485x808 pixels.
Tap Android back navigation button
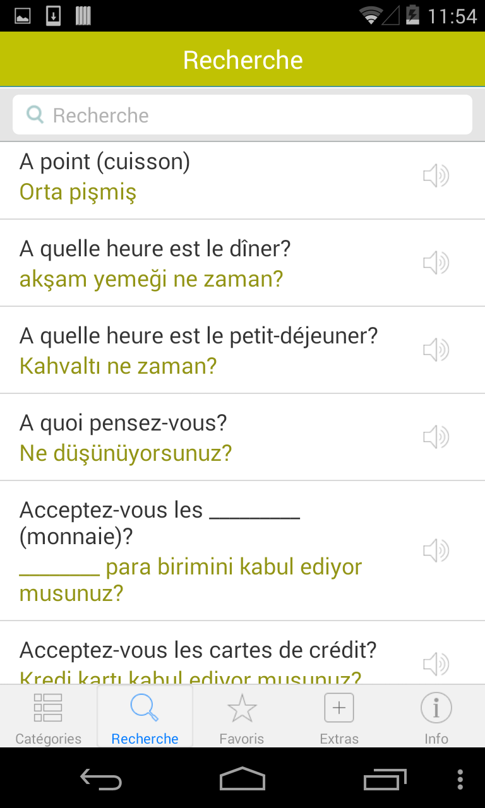(x=101, y=780)
